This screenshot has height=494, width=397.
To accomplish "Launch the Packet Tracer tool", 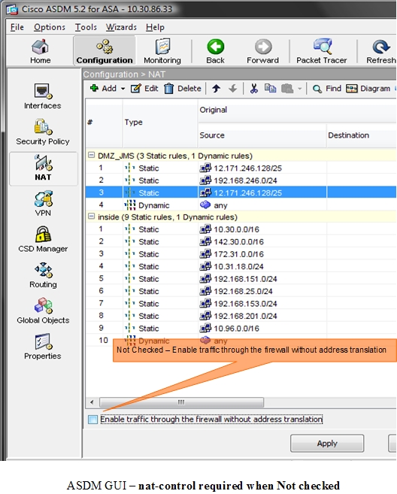I will (321, 51).
